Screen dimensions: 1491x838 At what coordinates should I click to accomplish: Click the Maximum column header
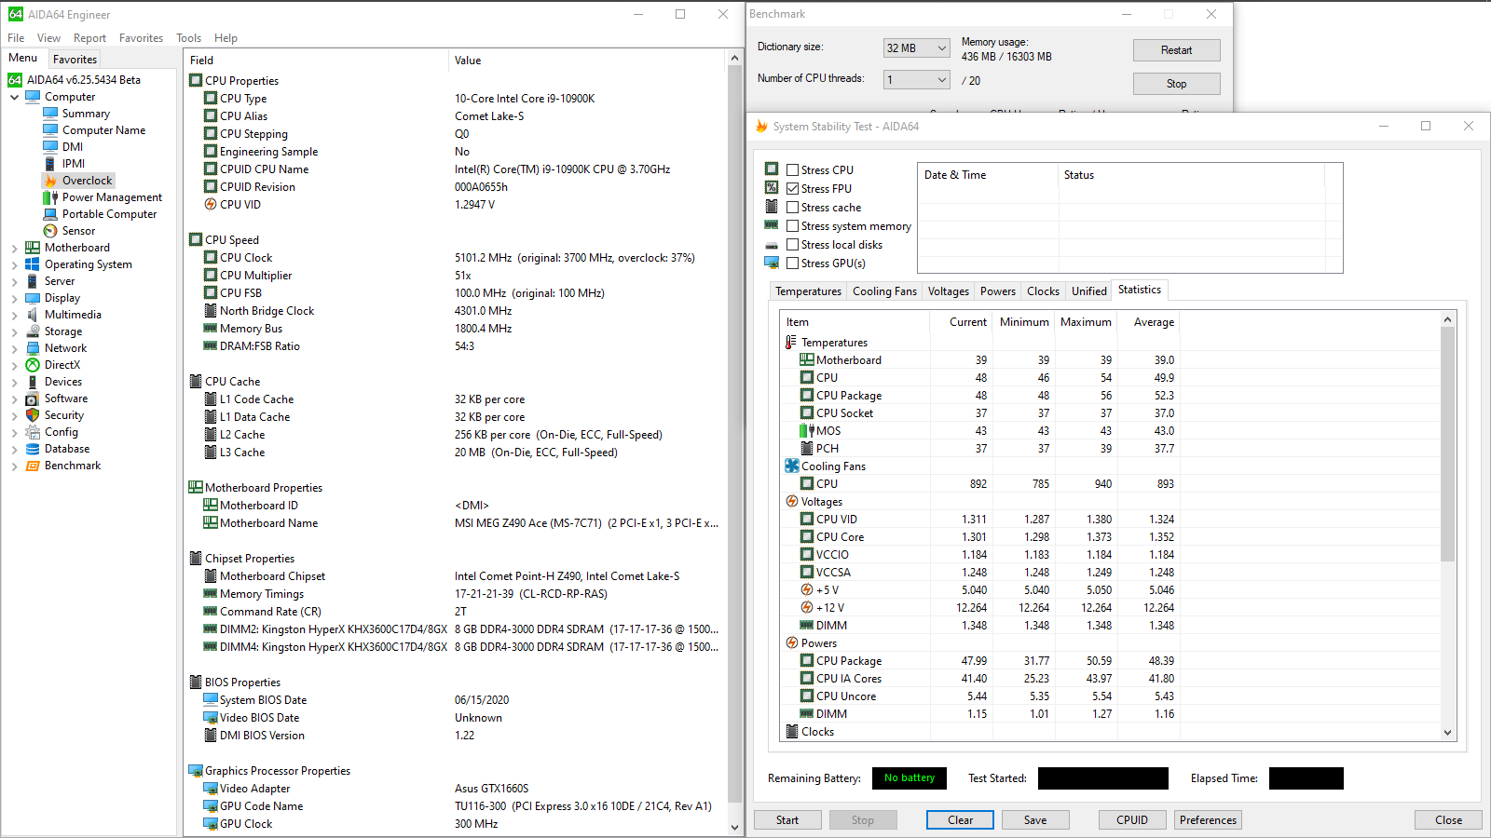coord(1086,322)
